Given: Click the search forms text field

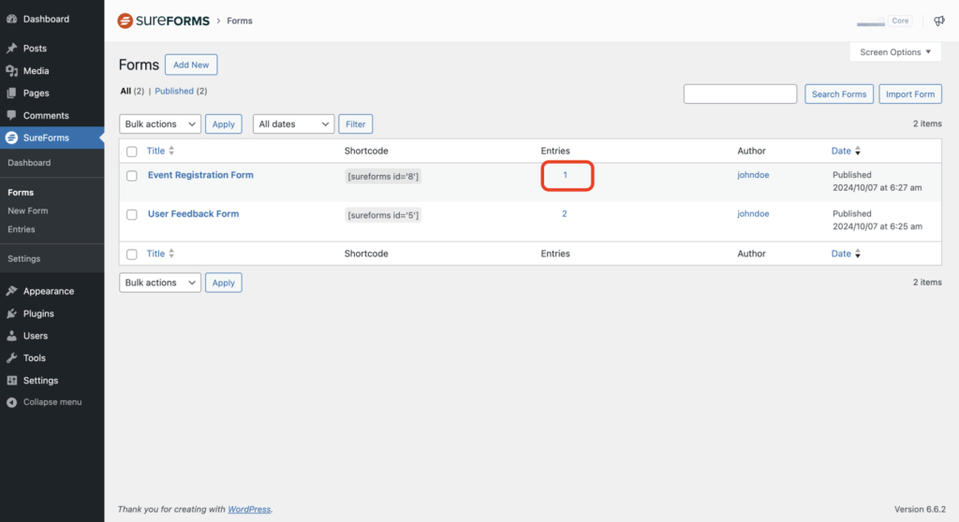Looking at the screenshot, I should (741, 94).
